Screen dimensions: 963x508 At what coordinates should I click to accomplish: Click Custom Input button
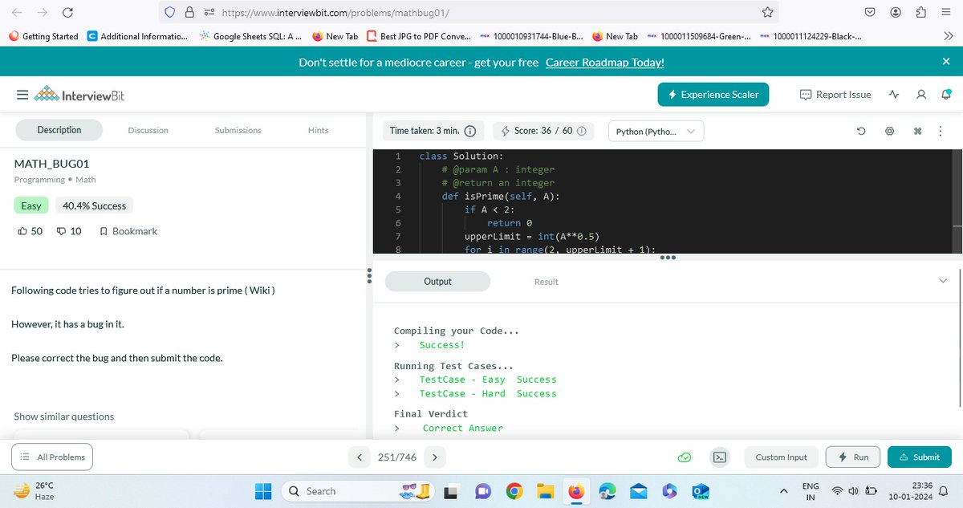point(781,457)
